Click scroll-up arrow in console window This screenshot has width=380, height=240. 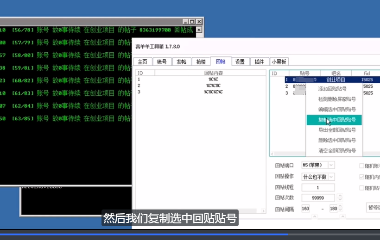(199, 30)
